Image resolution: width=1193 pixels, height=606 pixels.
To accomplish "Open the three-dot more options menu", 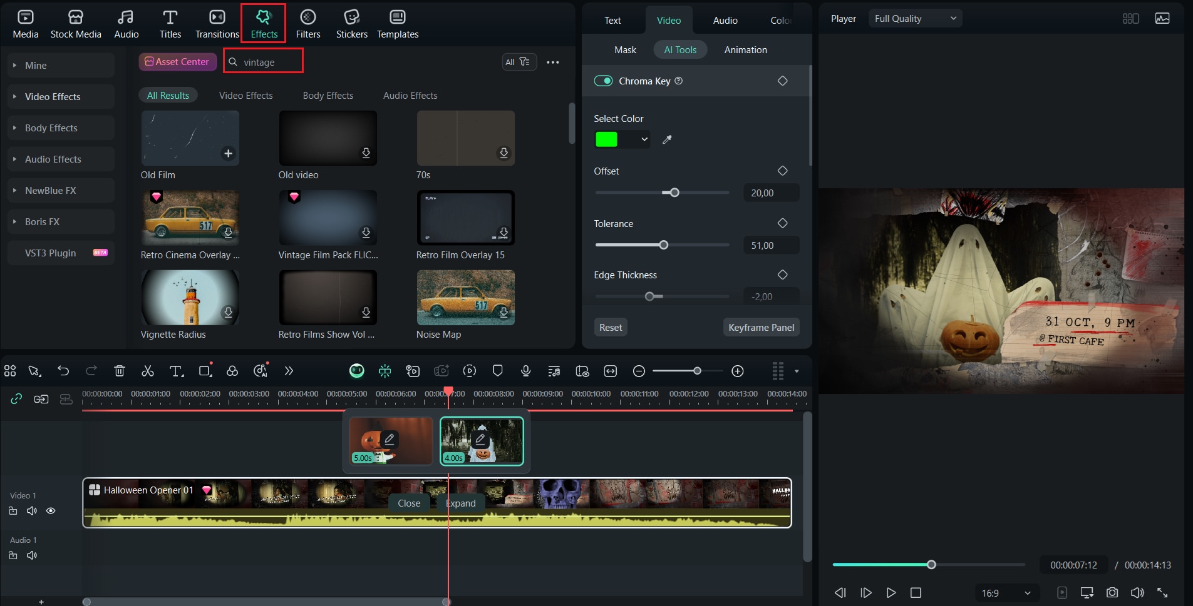I will pyautogui.click(x=552, y=62).
